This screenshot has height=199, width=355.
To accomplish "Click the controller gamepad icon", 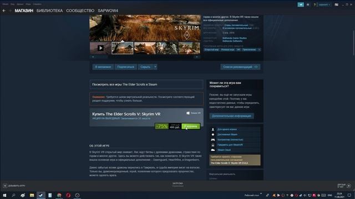I will tap(213, 140).
